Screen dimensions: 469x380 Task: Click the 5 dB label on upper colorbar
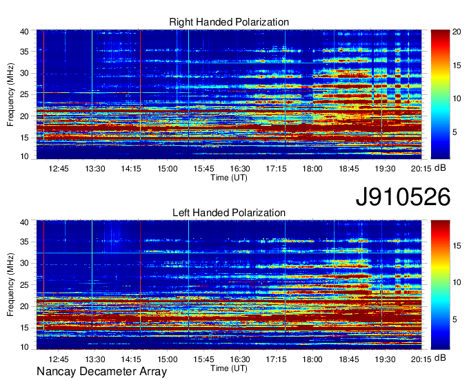click(x=455, y=132)
